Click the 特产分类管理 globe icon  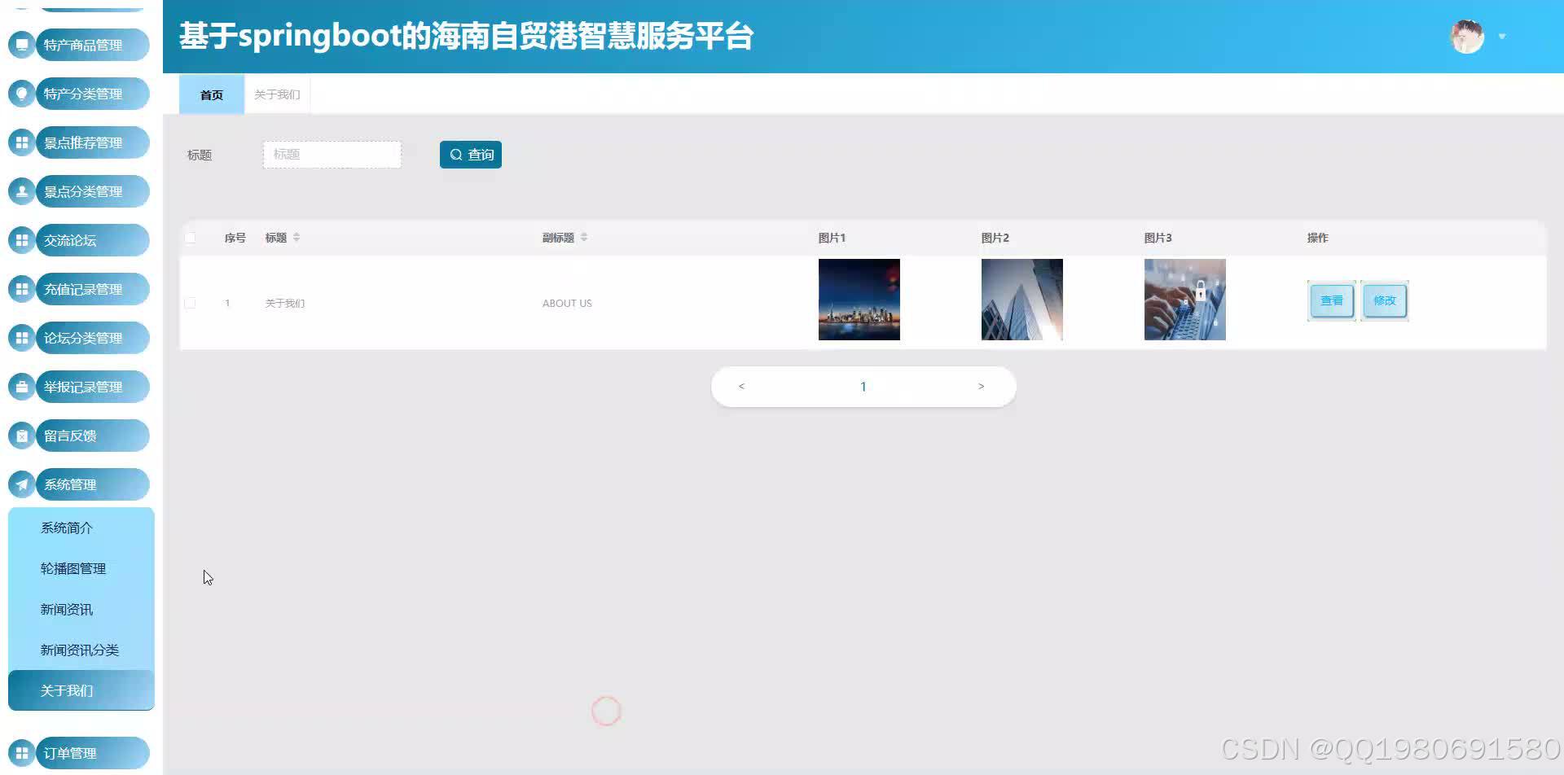click(21, 94)
